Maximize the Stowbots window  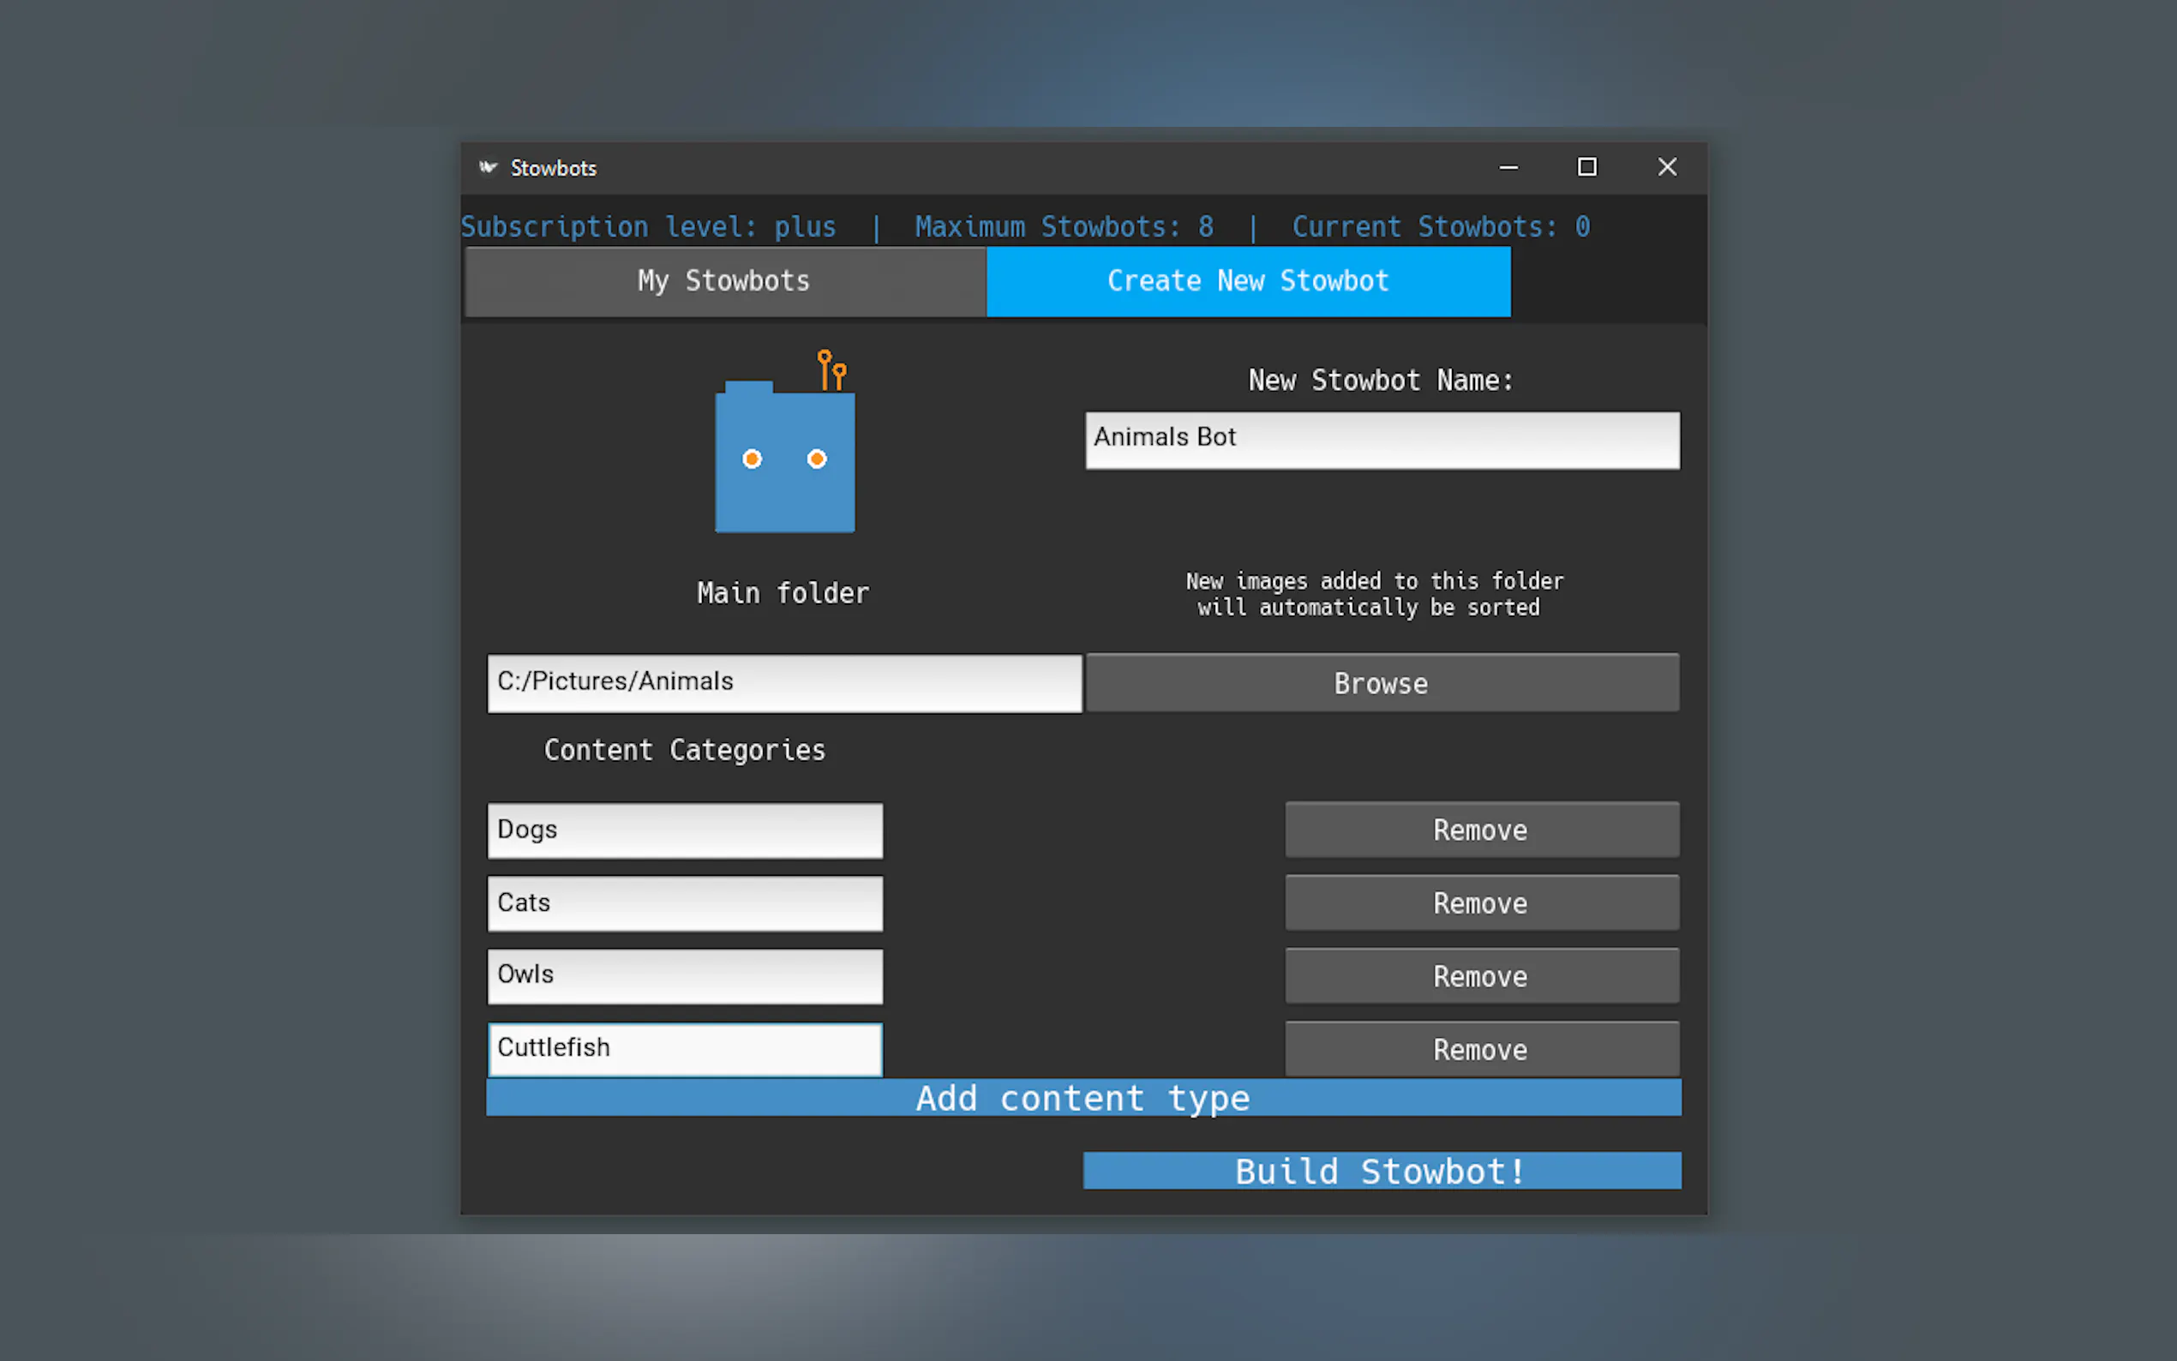click(x=1586, y=167)
